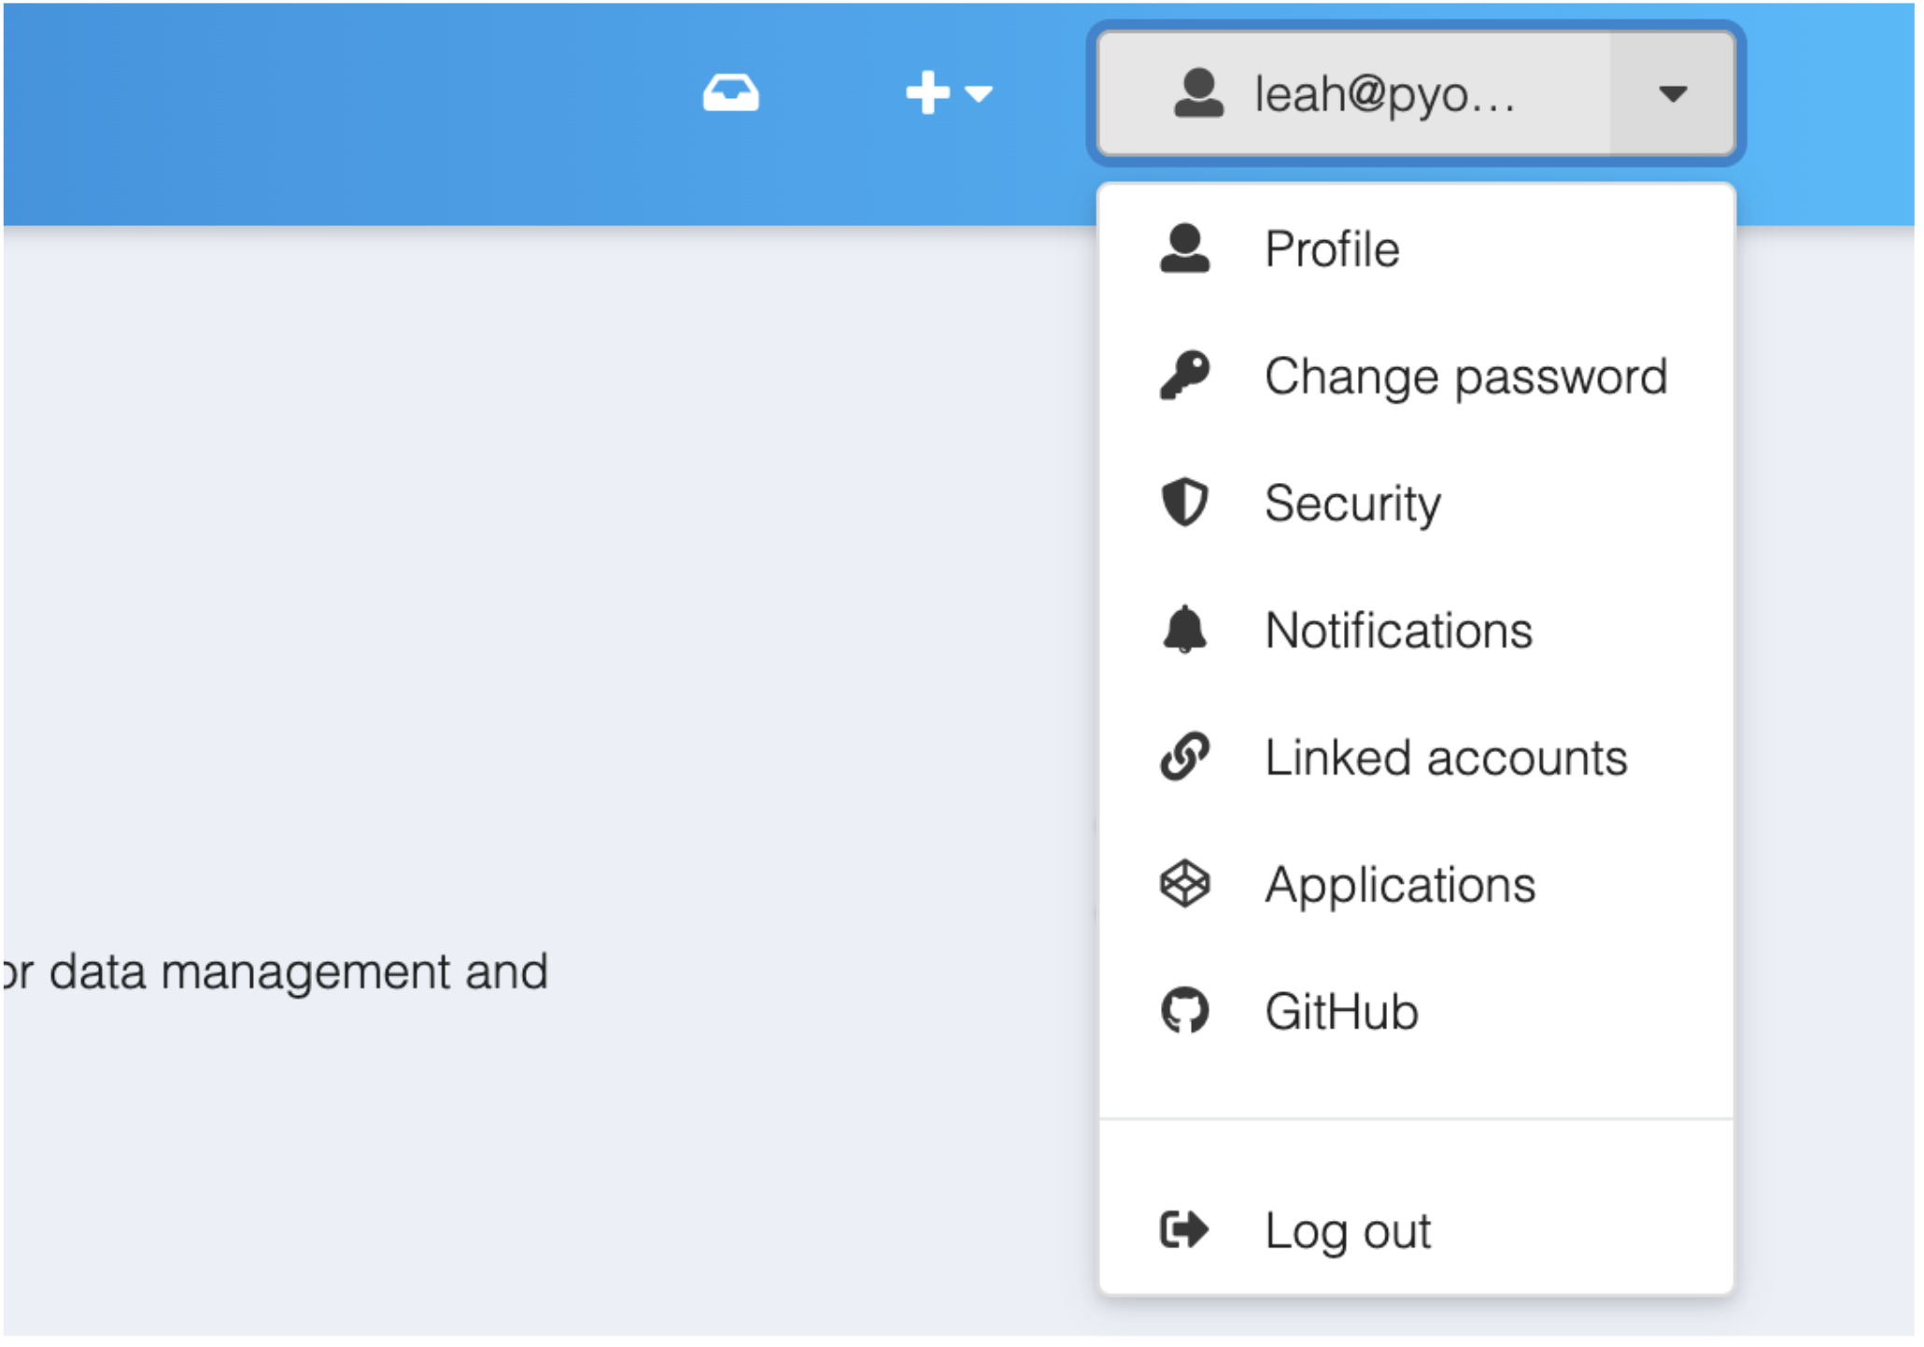Select Change password menu entry

[1416, 376]
